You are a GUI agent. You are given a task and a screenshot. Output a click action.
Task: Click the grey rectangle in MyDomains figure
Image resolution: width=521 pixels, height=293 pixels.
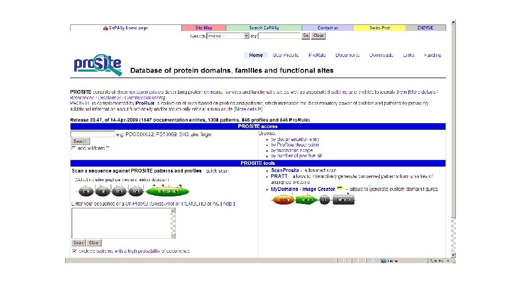[x=344, y=200]
